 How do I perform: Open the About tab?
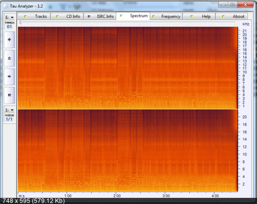click(x=232, y=16)
